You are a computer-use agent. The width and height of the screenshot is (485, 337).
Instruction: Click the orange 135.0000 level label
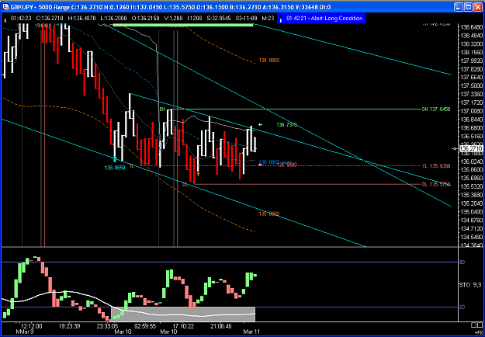coord(268,214)
